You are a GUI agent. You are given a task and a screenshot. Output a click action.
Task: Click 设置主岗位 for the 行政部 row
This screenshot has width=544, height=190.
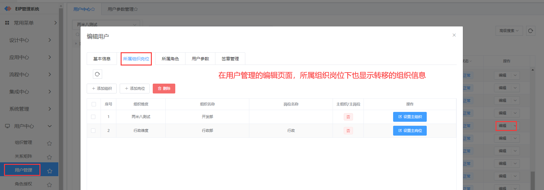[409, 131]
